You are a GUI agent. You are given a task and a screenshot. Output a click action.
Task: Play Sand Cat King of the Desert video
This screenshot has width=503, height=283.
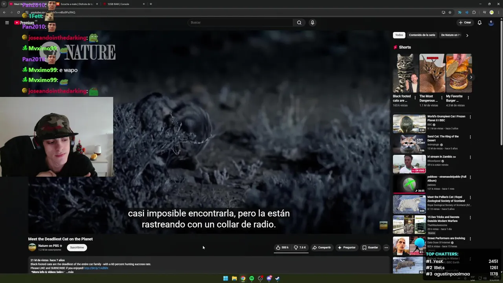pos(409,144)
